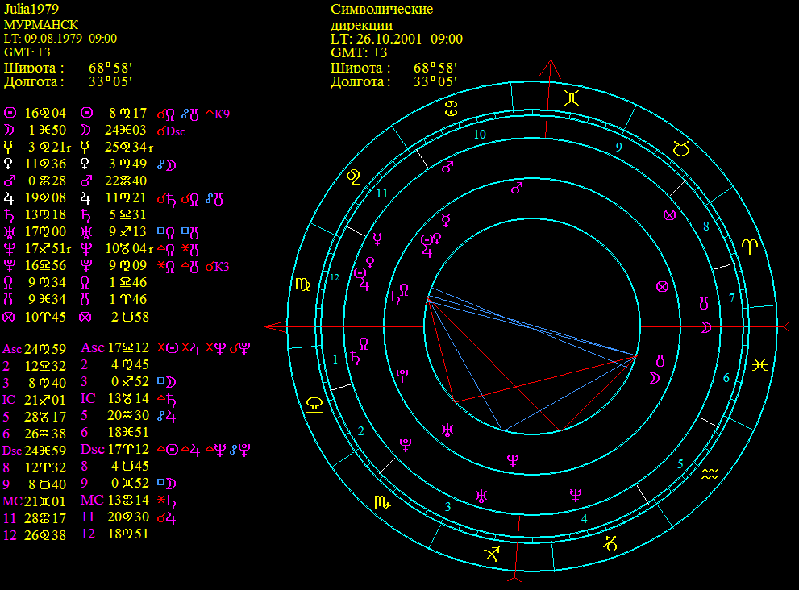Select the Part of Fortune symbol in inner planet ring
The height and width of the screenshot is (590, 799).
(662, 287)
